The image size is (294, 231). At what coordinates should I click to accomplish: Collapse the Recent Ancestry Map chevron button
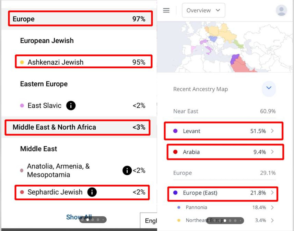tap(269, 88)
